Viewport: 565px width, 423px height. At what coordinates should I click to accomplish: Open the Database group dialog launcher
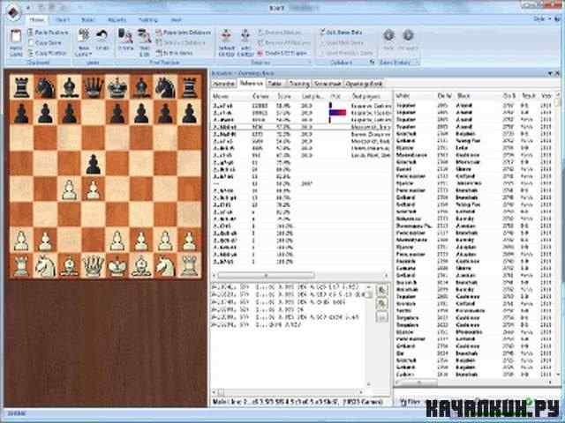pos(373,63)
